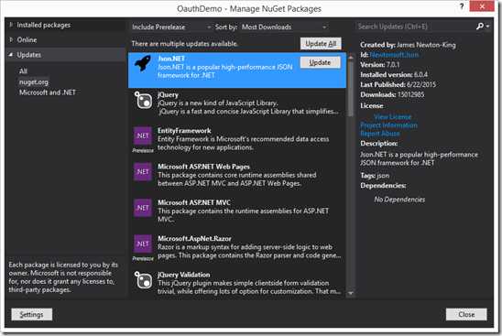Open the search options dropdown arrow
The width and height of the screenshot is (502, 336).
click(487, 27)
